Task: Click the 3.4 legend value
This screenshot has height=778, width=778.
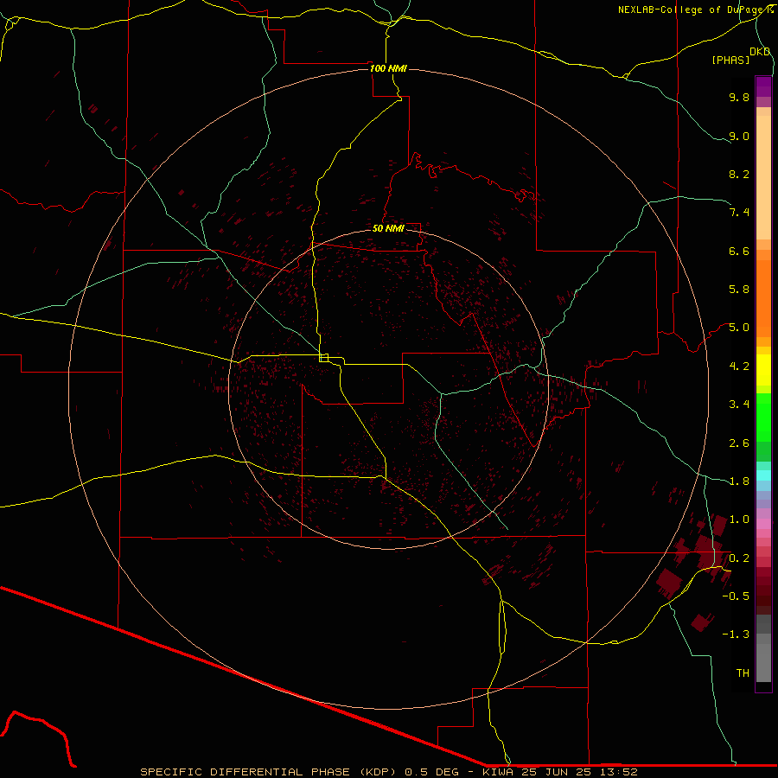Action: point(739,405)
